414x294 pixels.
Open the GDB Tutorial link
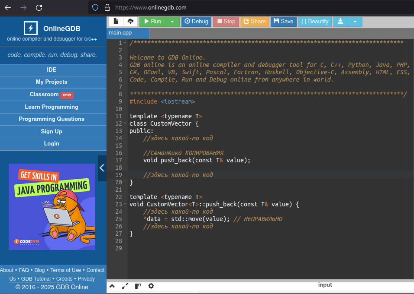(36, 279)
